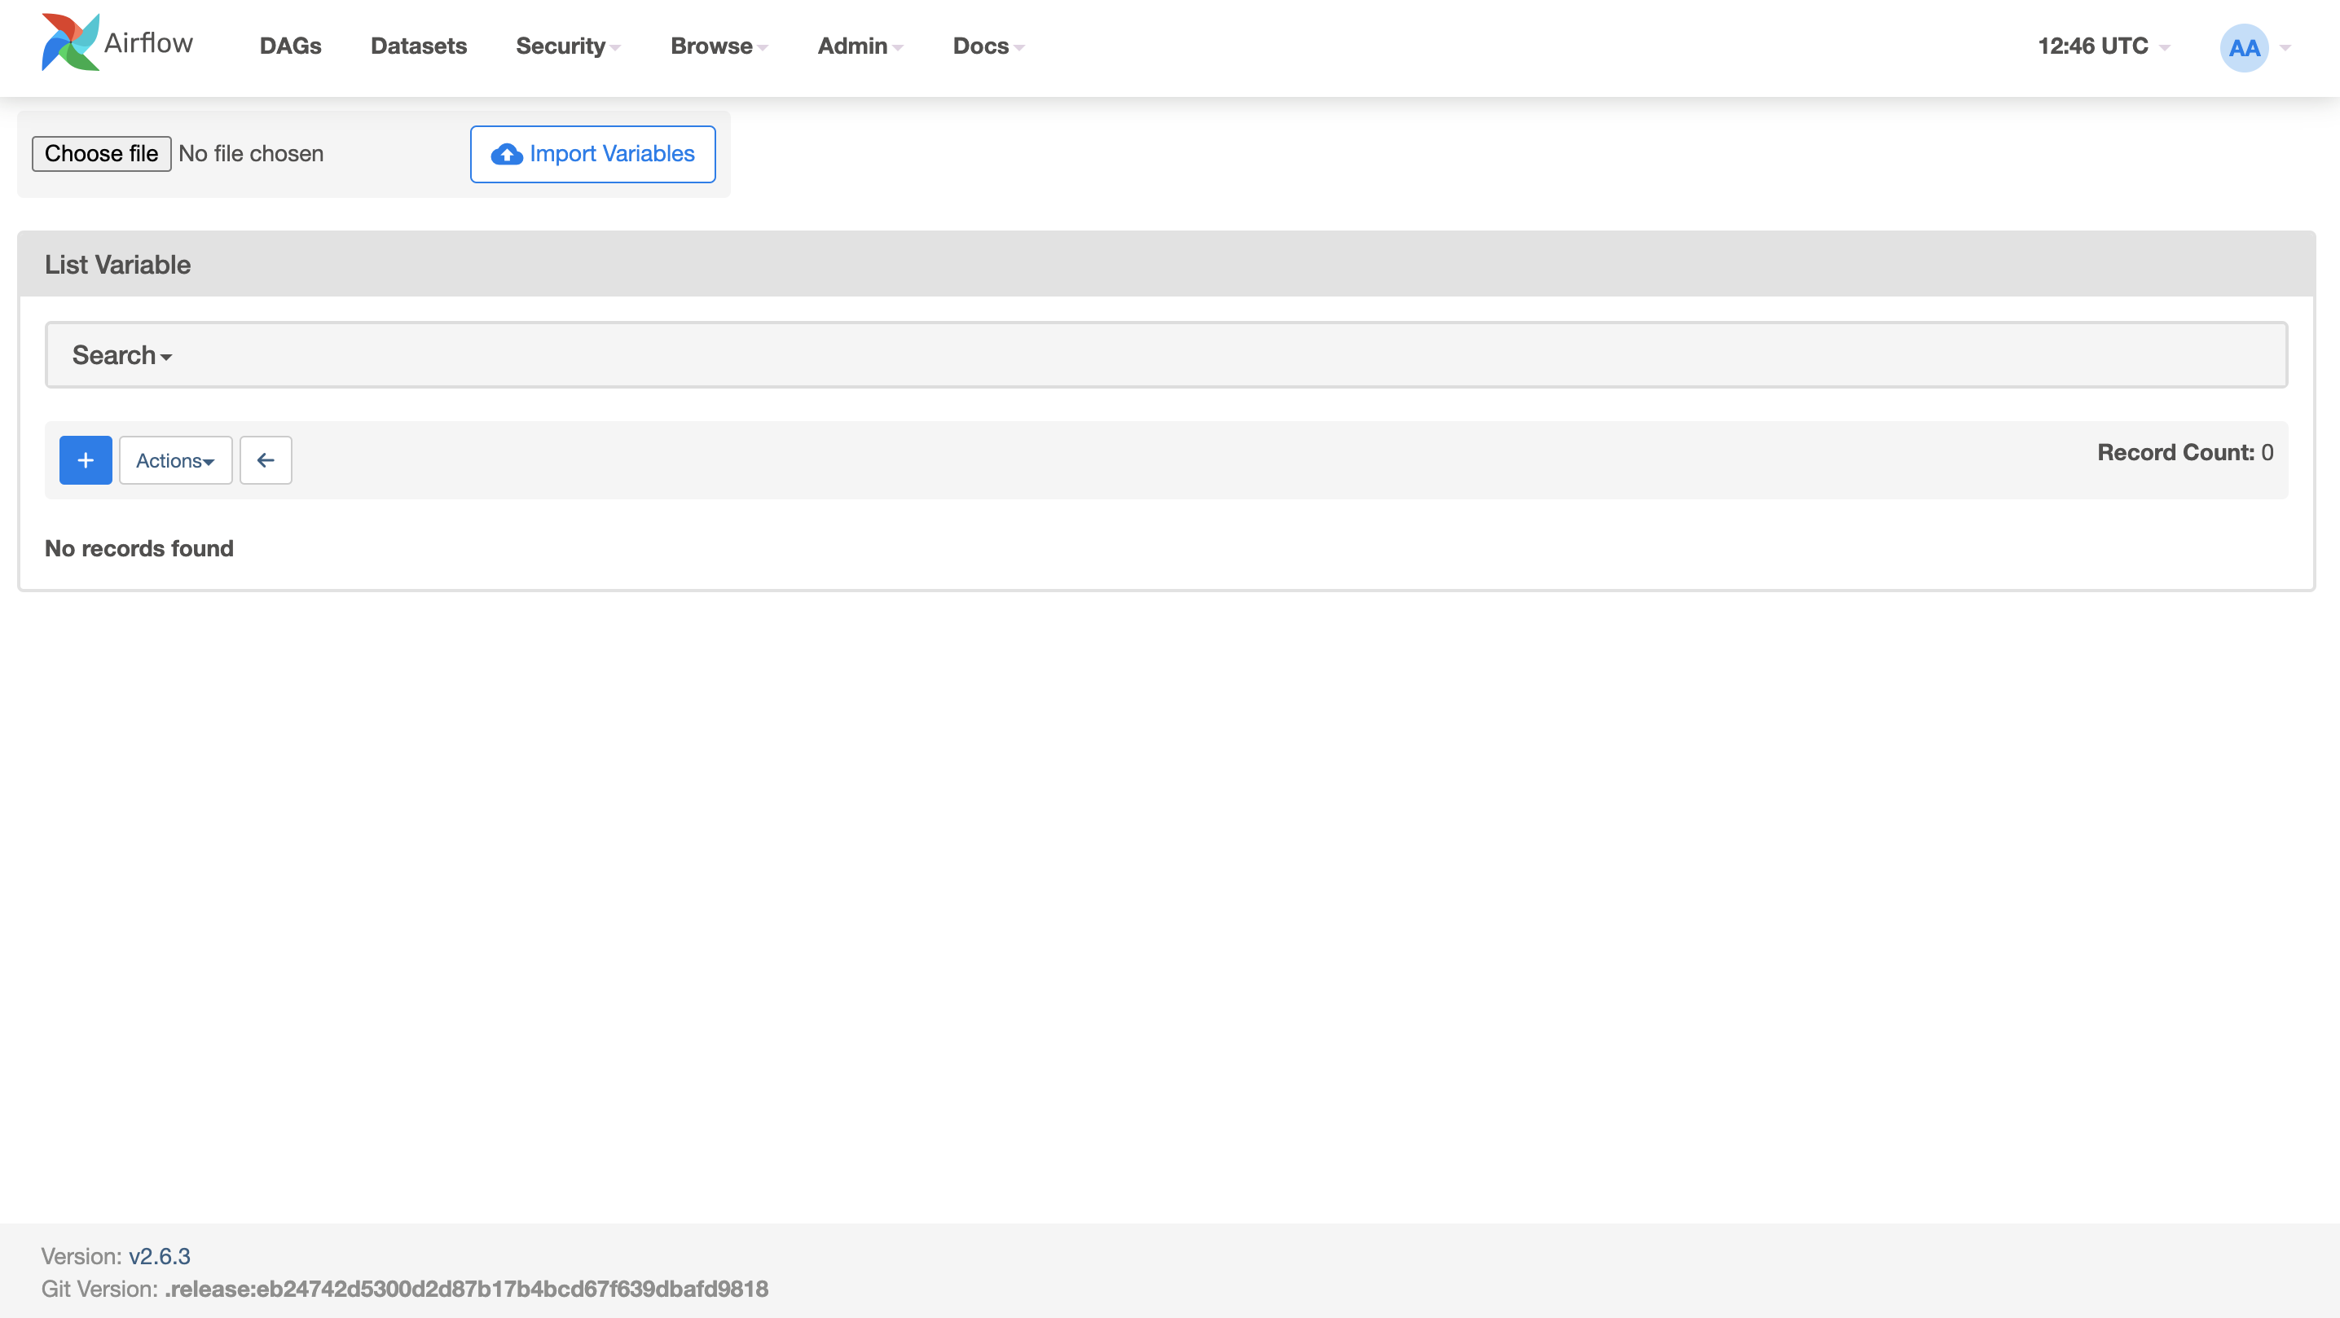
Task: Open the timezone selector chevron
Action: point(2166,48)
